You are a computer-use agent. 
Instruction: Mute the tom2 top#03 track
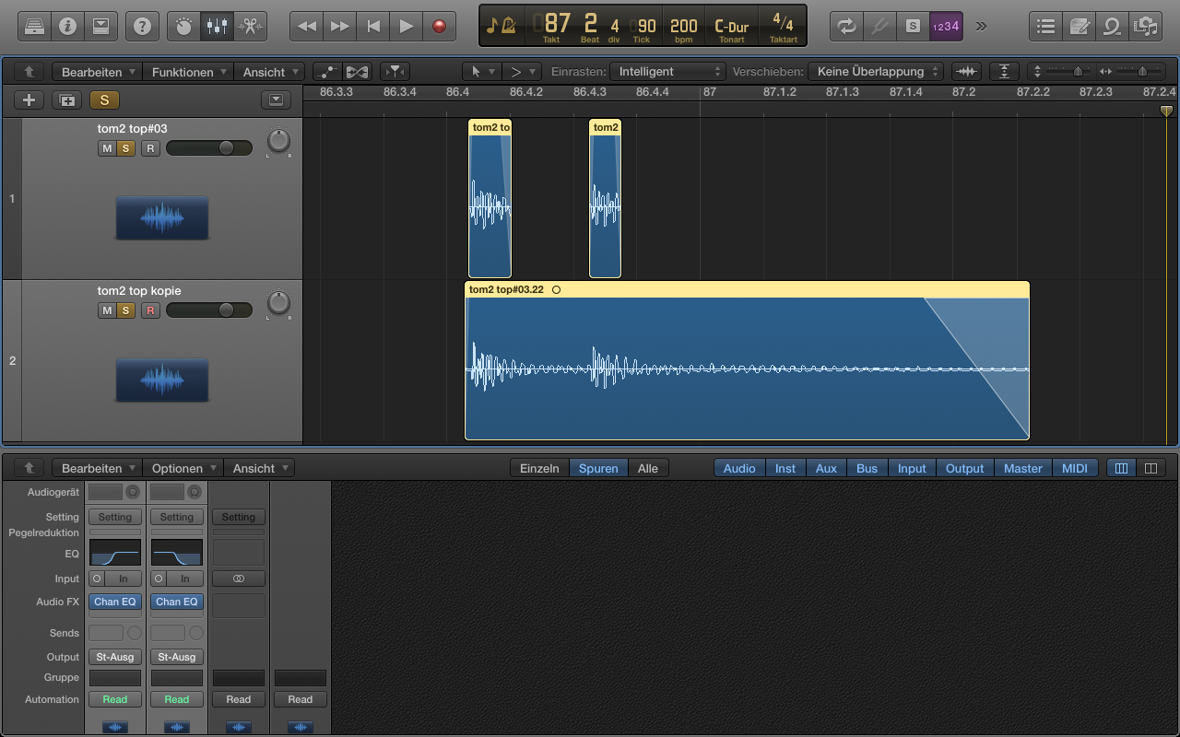tap(107, 148)
